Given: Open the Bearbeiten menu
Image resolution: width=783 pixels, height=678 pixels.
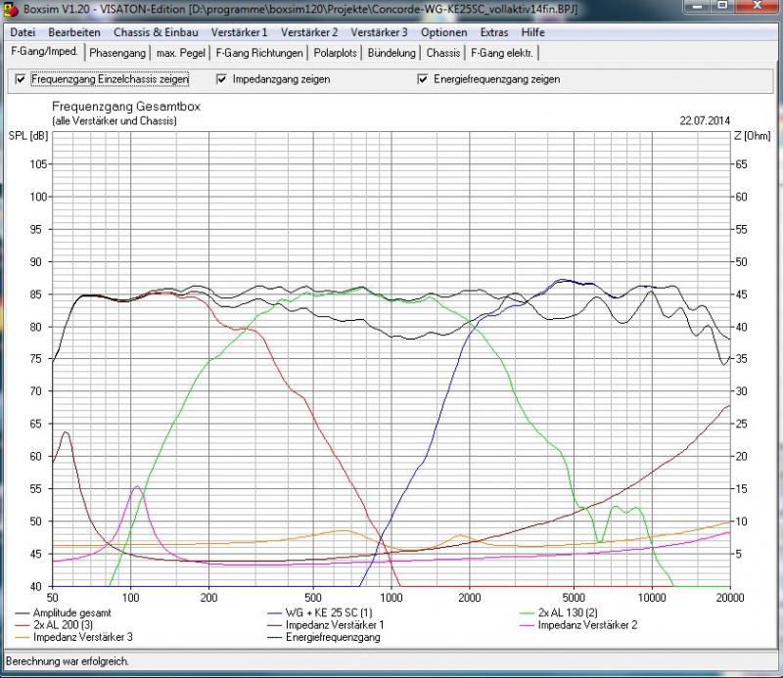Looking at the screenshot, I should pyautogui.click(x=73, y=32).
